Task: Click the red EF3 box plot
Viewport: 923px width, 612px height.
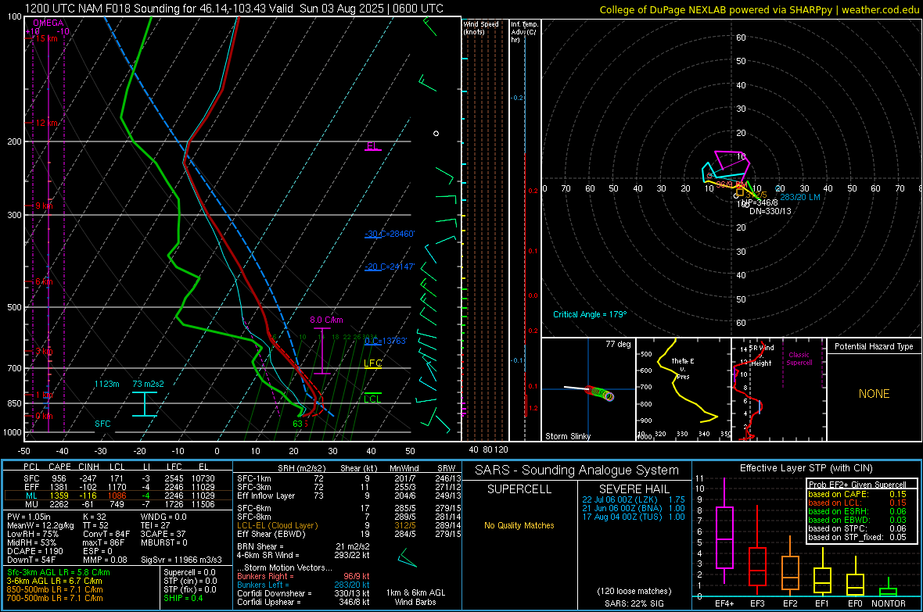Action: (x=757, y=551)
